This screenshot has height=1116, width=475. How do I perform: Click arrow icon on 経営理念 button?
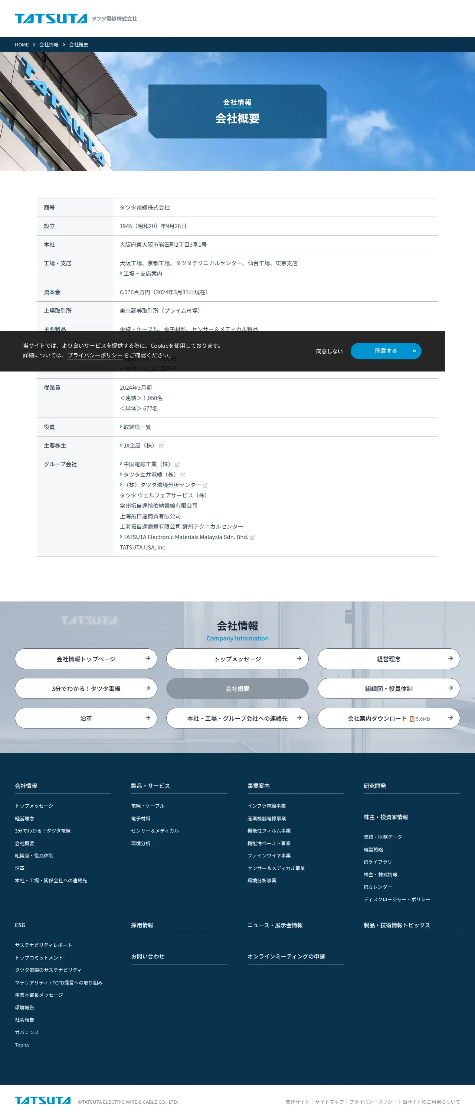pyautogui.click(x=451, y=659)
